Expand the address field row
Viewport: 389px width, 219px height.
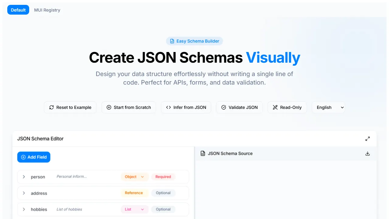coord(24,193)
